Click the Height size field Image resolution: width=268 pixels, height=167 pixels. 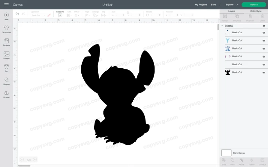click(135, 15)
